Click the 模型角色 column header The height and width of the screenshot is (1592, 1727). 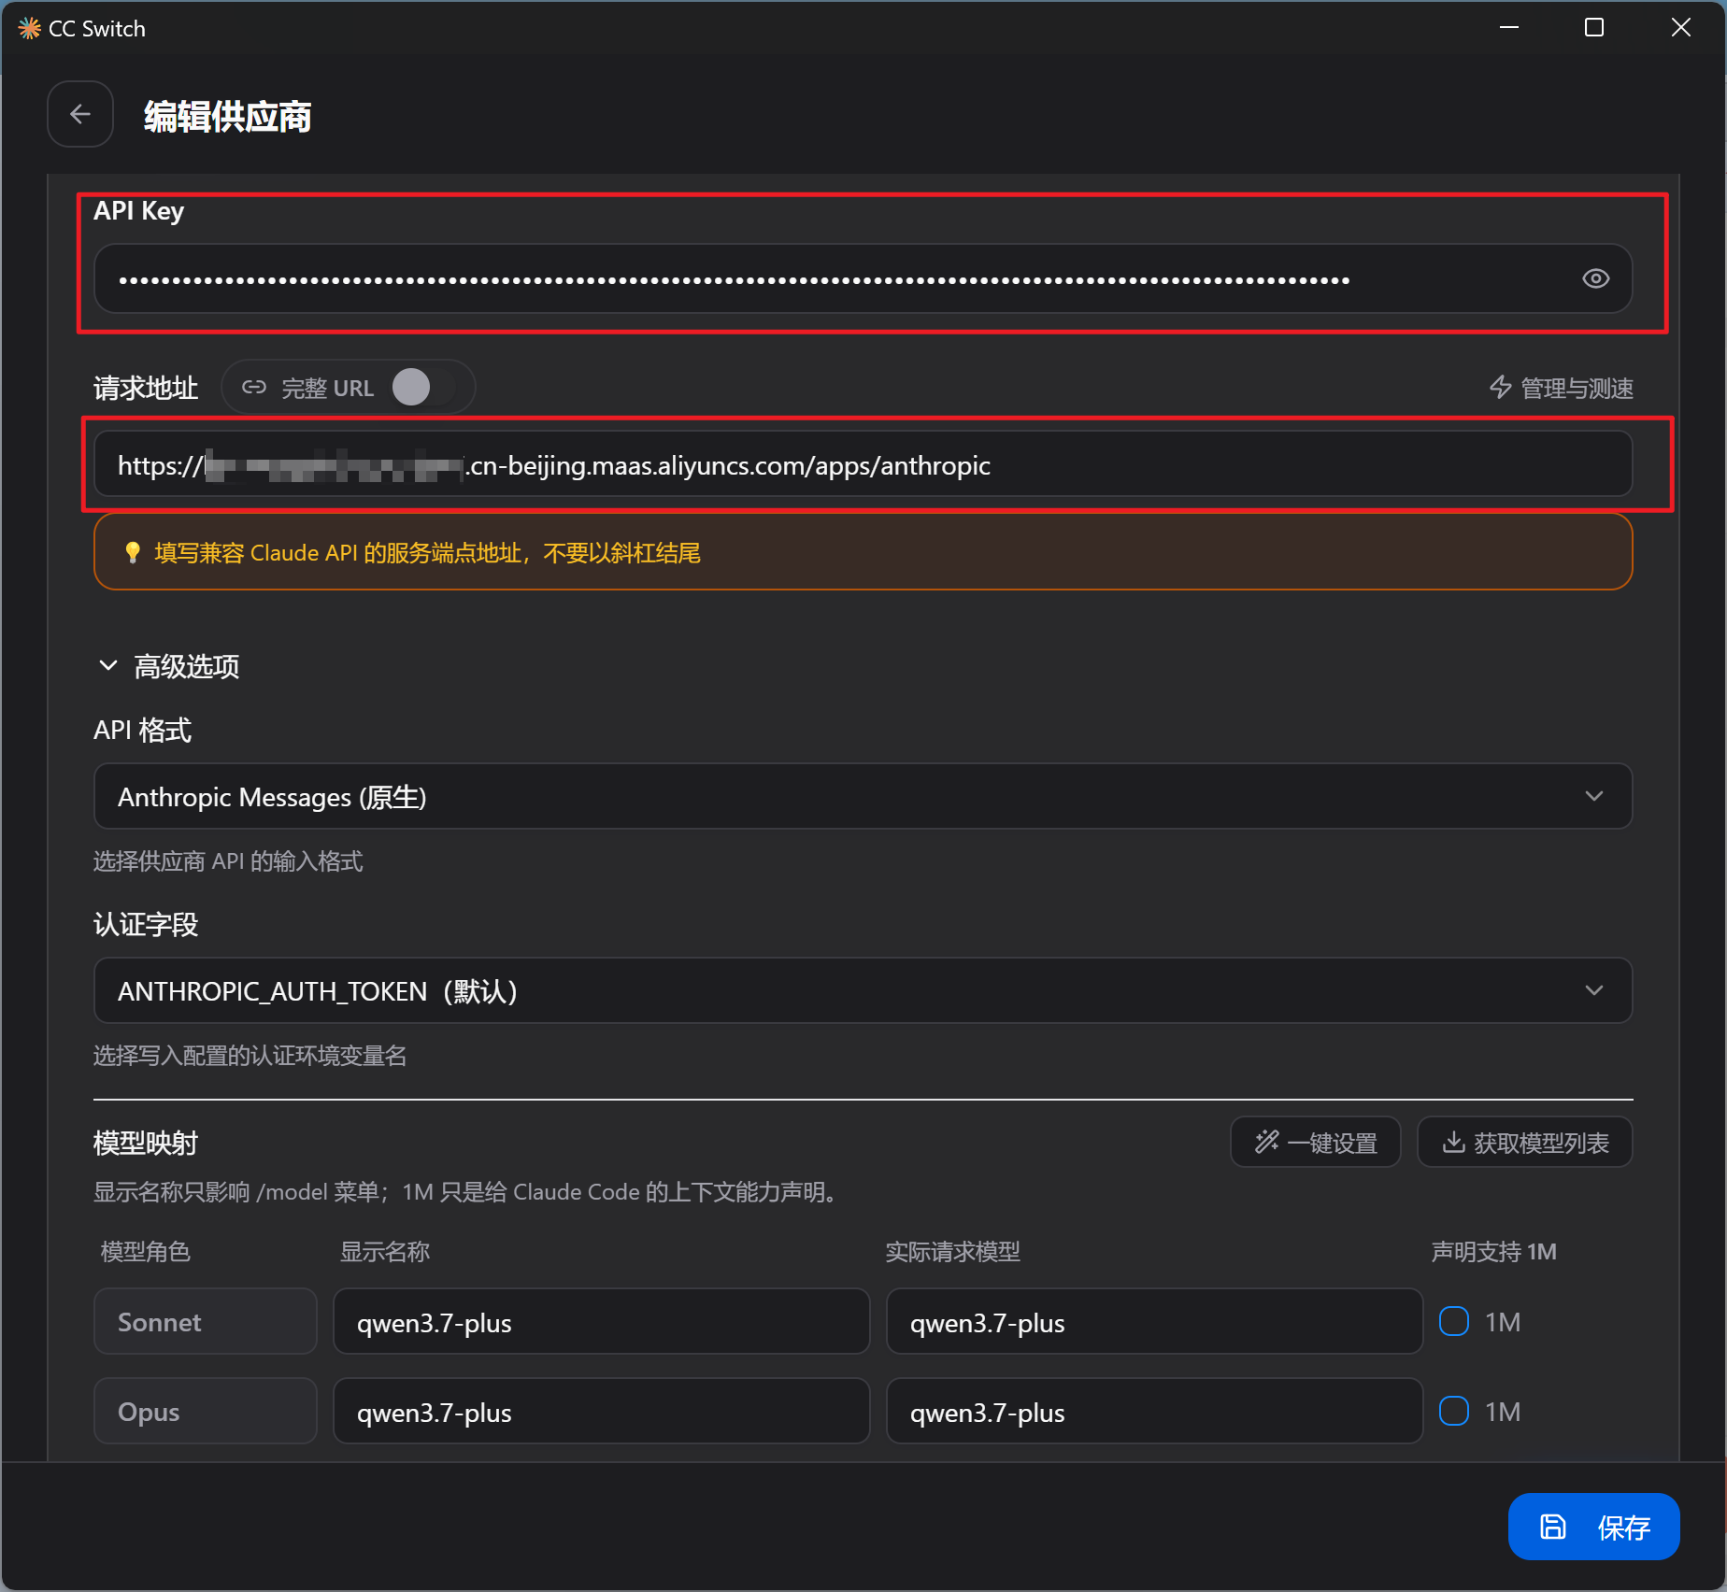click(x=145, y=1252)
